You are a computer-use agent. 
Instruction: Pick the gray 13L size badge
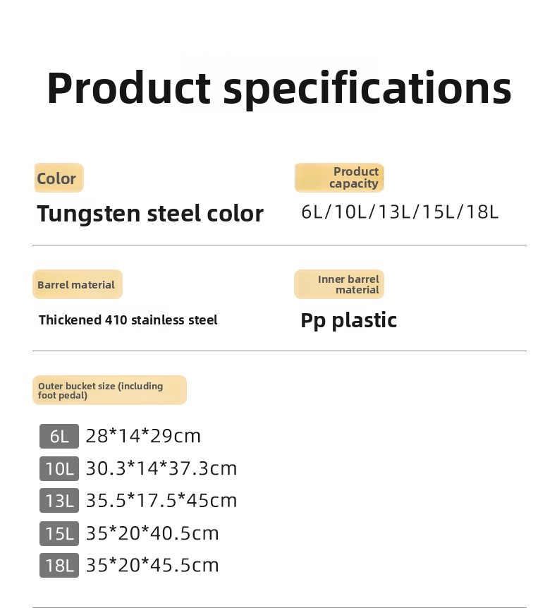[x=59, y=501]
